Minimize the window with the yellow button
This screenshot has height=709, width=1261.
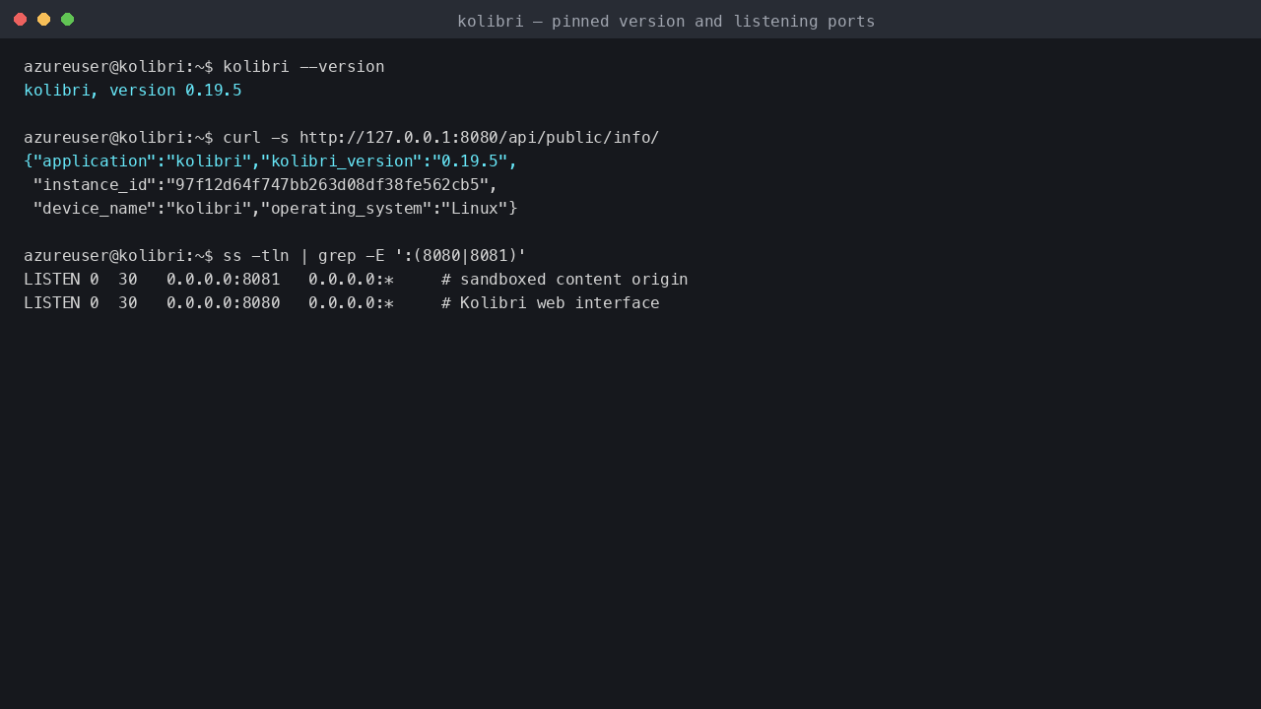pos(43,20)
